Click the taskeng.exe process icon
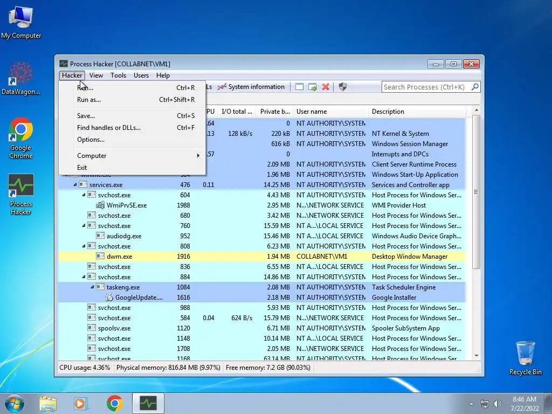Screen dimensions: 552x414 [x=100, y=287]
